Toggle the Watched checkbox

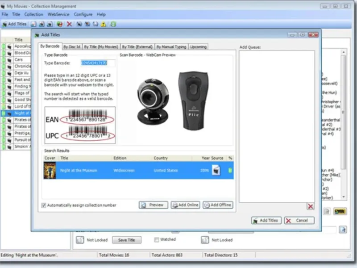(157, 240)
